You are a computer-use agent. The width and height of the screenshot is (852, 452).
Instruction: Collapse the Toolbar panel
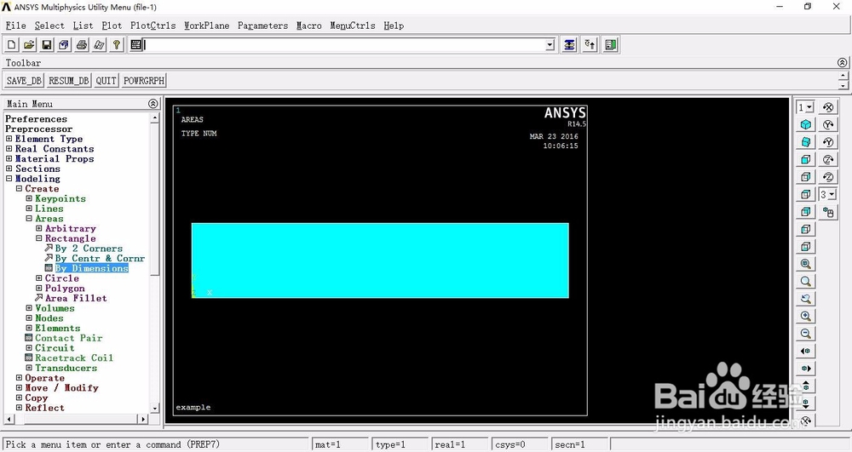tap(843, 63)
